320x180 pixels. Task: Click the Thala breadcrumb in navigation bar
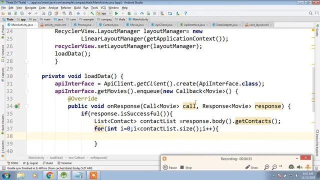pos(8,19)
